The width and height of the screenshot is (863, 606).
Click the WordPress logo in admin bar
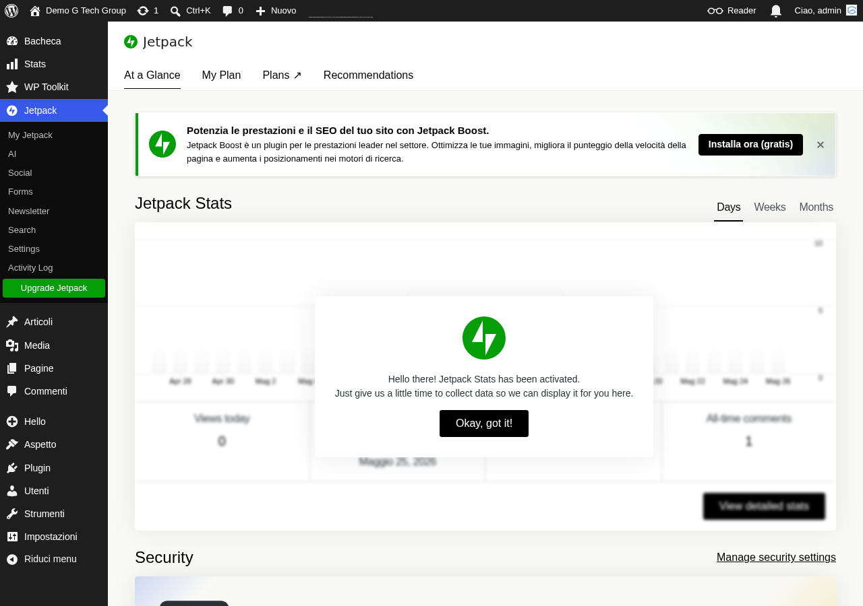[x=11, y=11]
